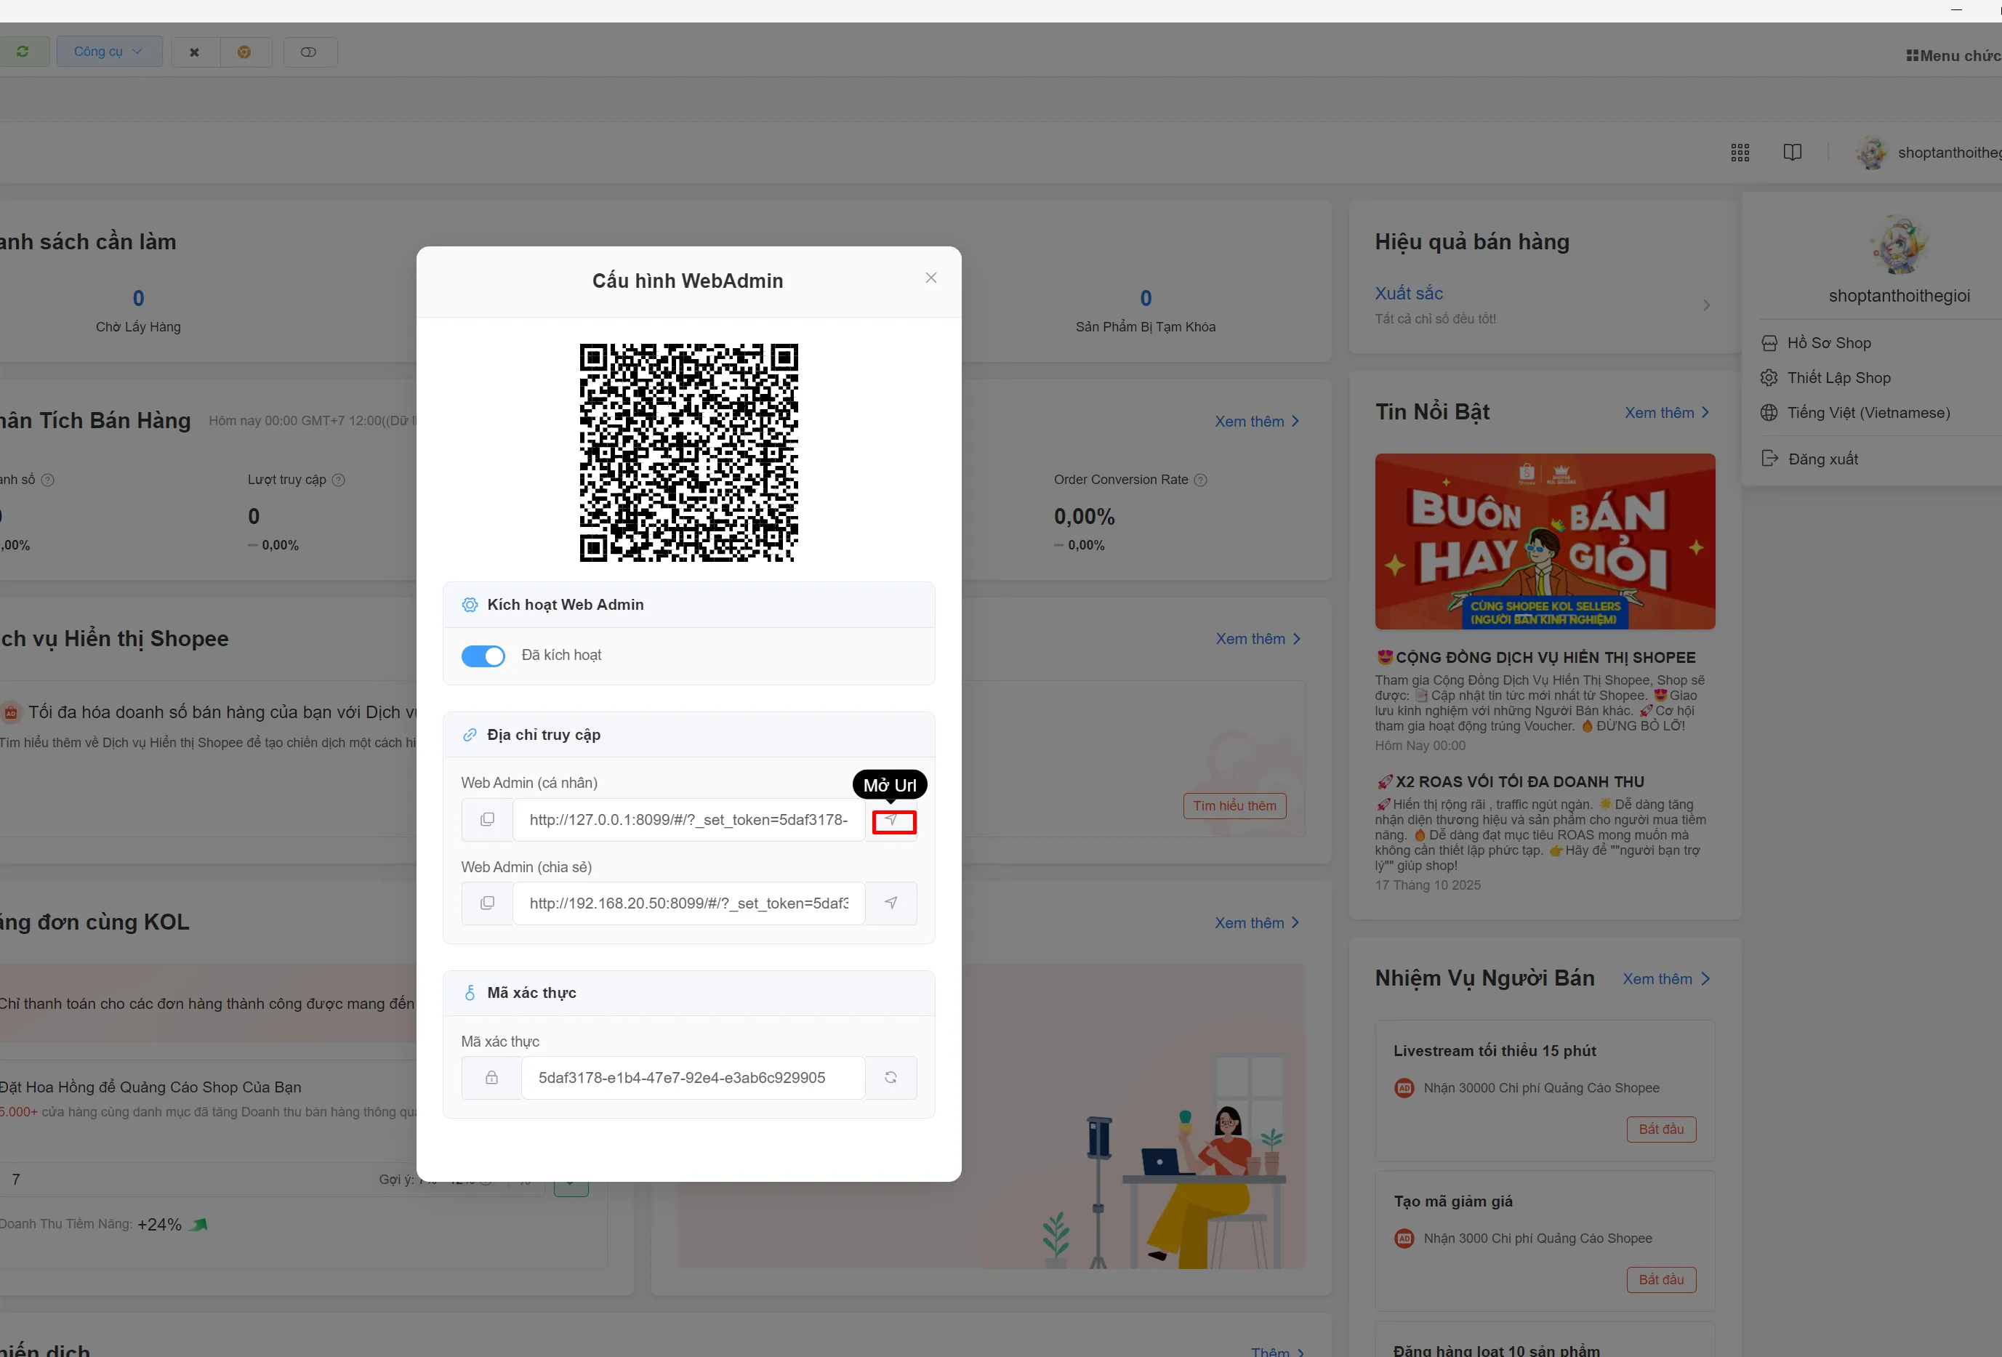Expand the Xuất sắc performance chevron
This screenshot has height=1357, width=2002.
point(1707,306)
